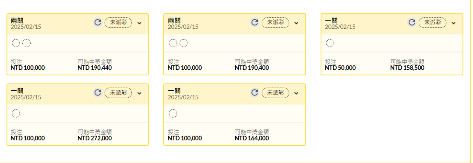Expand the 一關 card with NTD 50,000 stake
473x163 pixels.
[x=453, y=23]
